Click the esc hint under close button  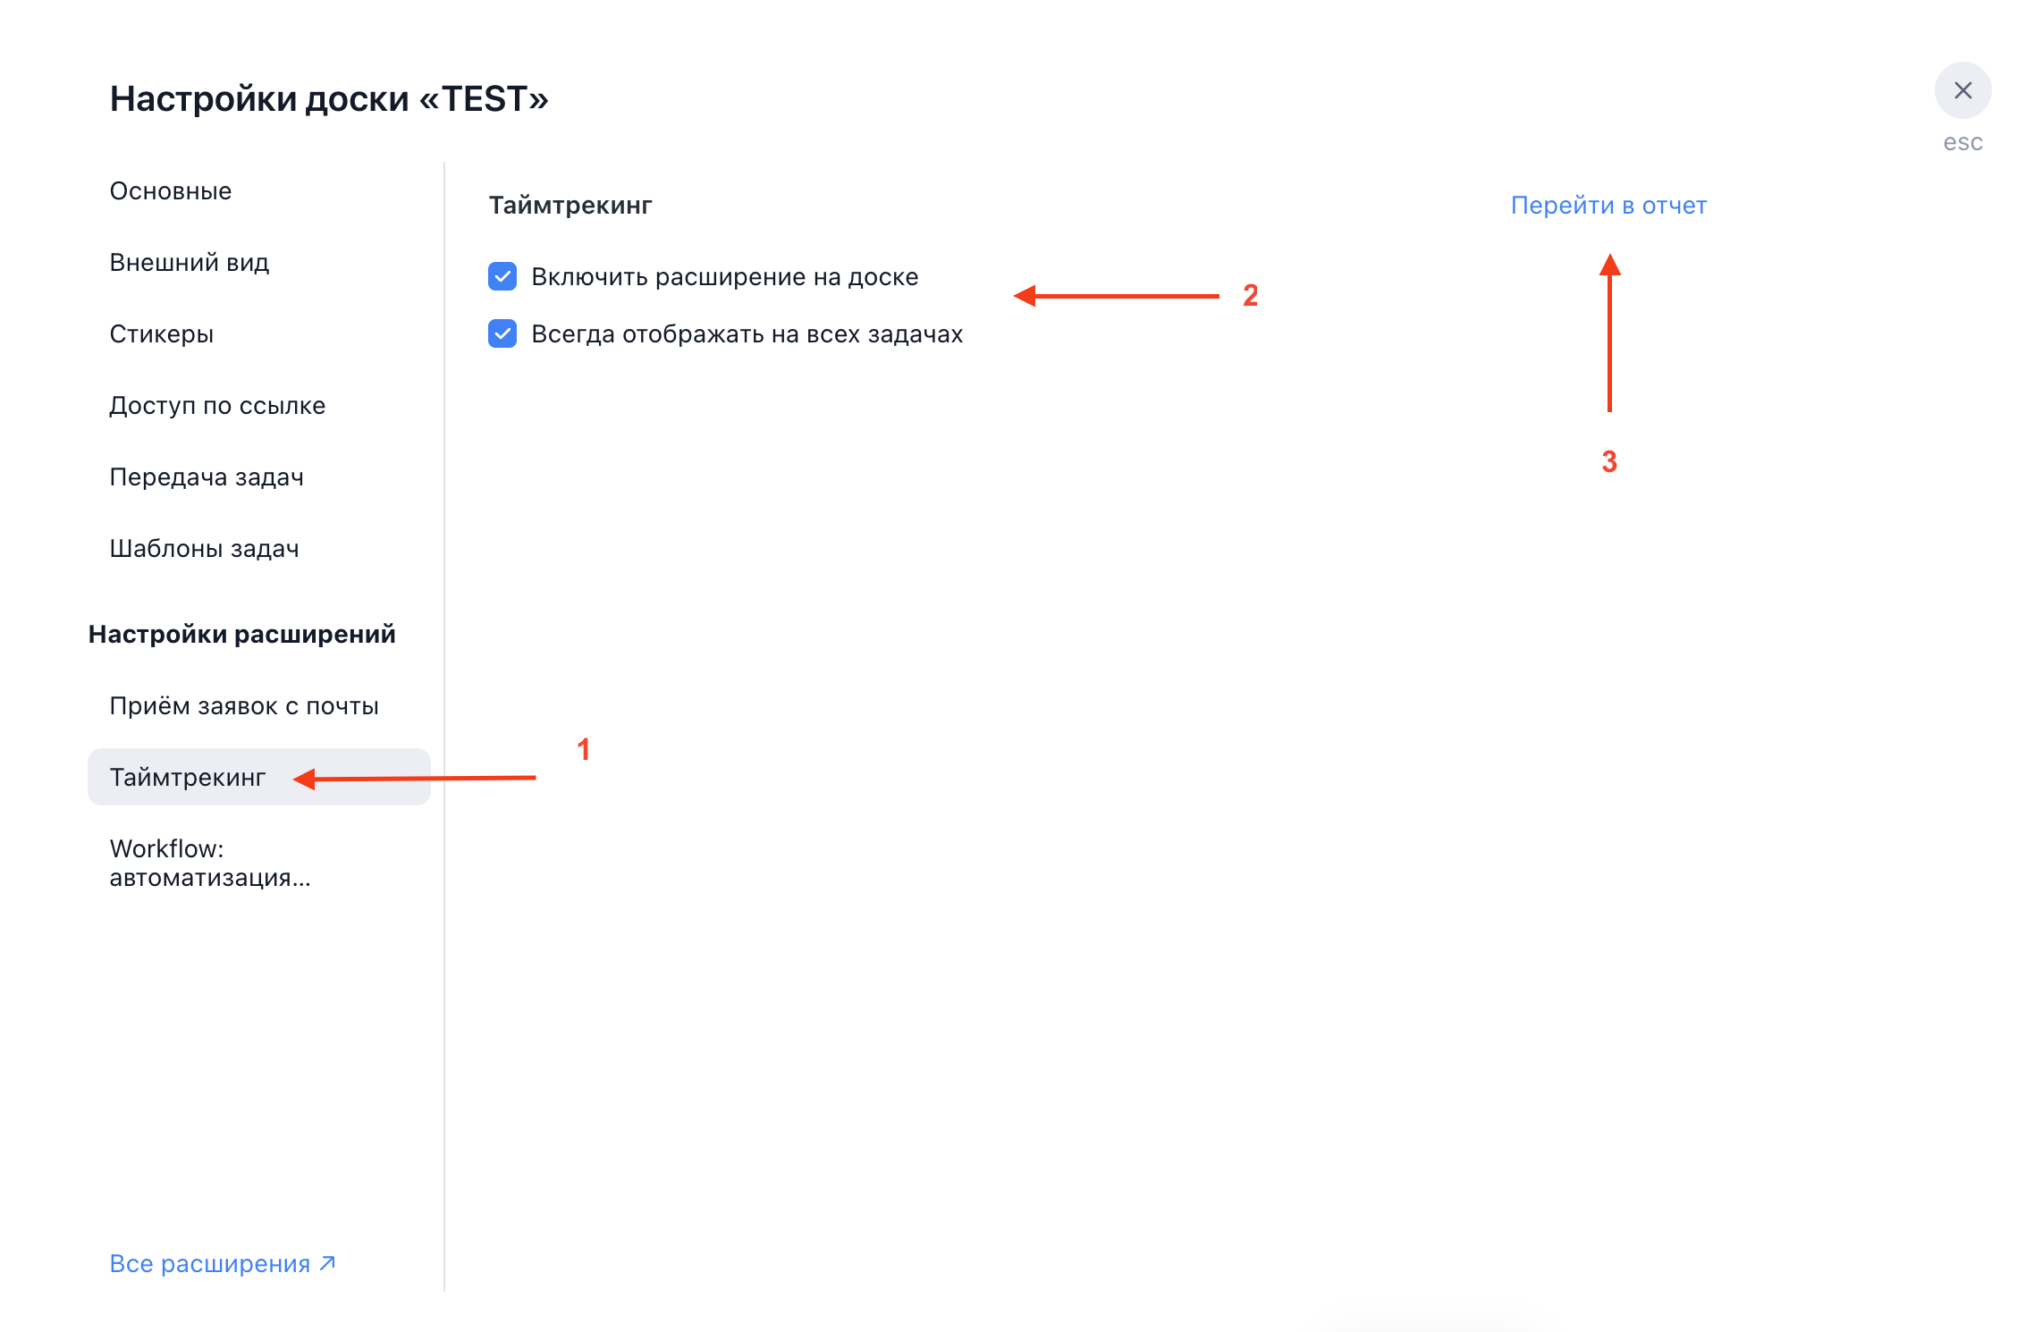[1962, 143]
